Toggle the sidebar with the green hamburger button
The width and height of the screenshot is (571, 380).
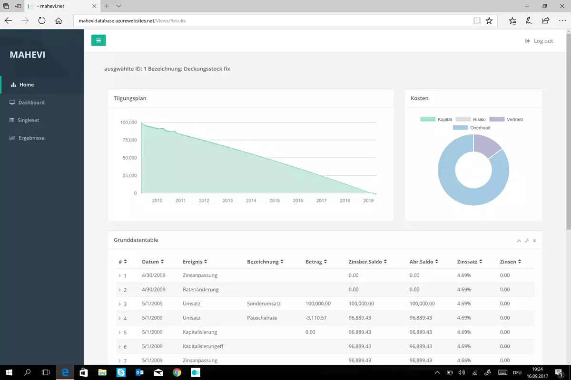[98, 40]
